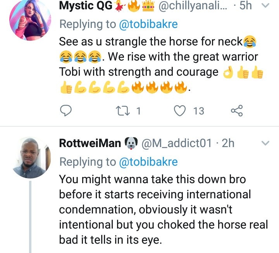Like the tweet with 13 likes
The height and width of the screenshot is (253, 279).
click(x=179, y=111)
